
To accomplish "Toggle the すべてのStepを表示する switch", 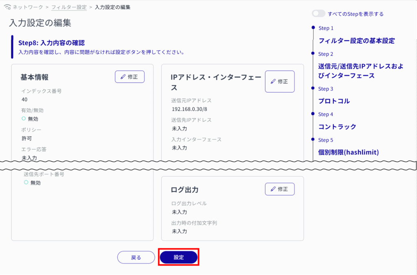I will [x=318, y=14].
